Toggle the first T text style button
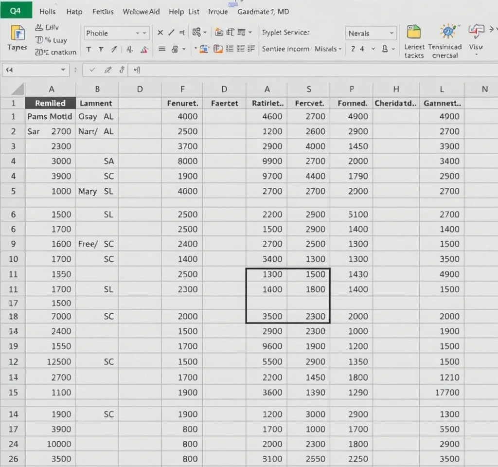 tap(89, 49)
